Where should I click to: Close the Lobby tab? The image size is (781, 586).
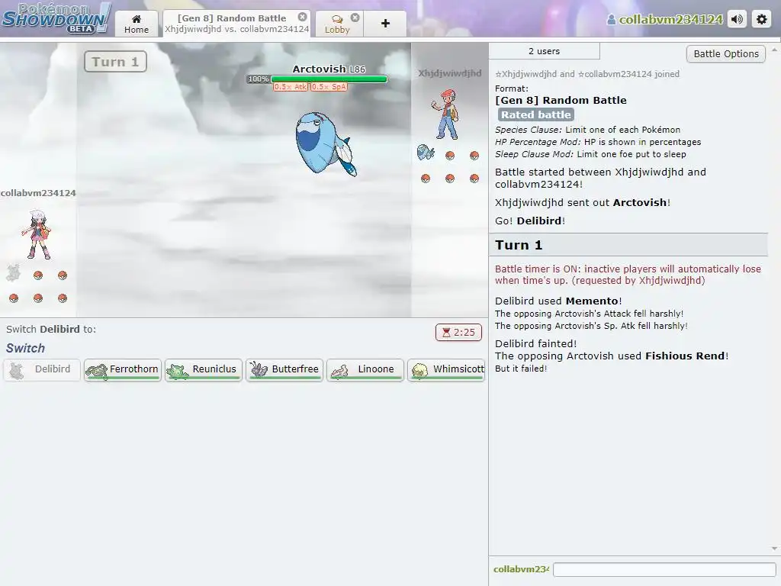pyautogui.click(x=355, y=18)
